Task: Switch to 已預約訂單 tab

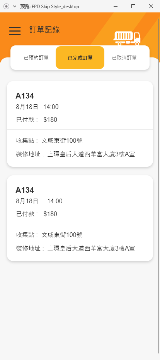Action: (36, 58)
